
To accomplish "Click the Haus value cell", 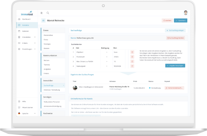I will pos(116,52).
